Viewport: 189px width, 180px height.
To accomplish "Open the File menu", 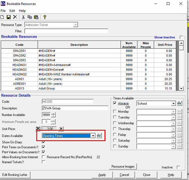I will tap(3, 11).
